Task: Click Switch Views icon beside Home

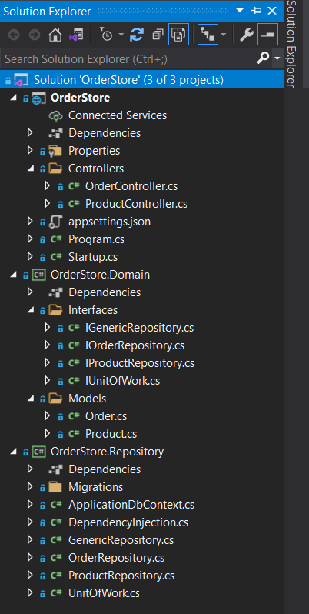Action: pos(76,35)
